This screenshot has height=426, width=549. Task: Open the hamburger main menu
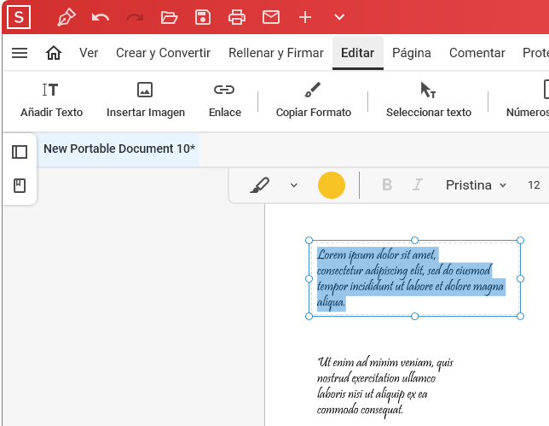pyautogui.click(x=20, y=53)
